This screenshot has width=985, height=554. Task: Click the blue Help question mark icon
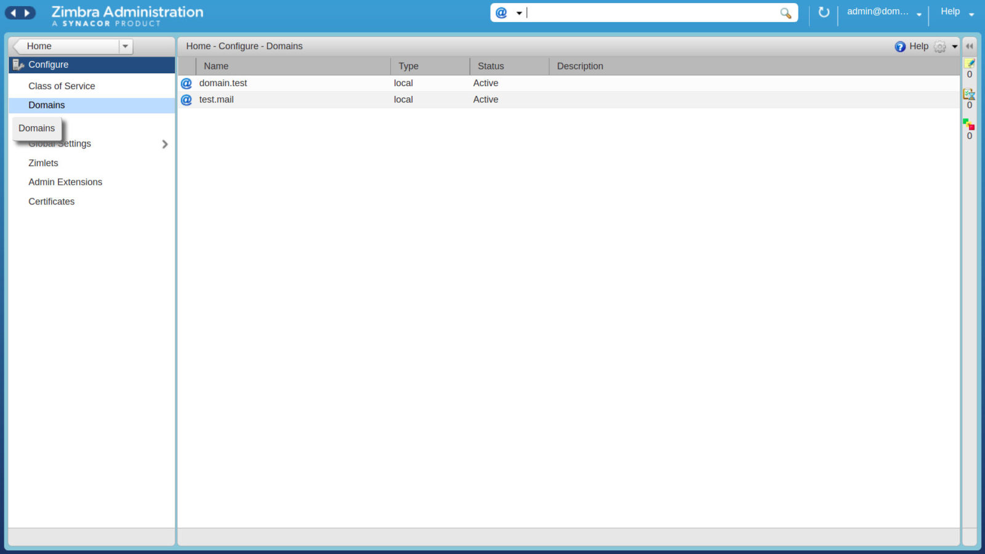899,46
